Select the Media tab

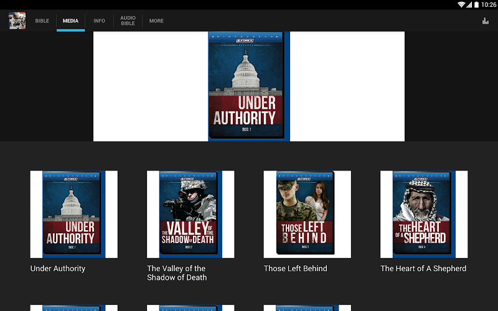(x=70, y=21)
